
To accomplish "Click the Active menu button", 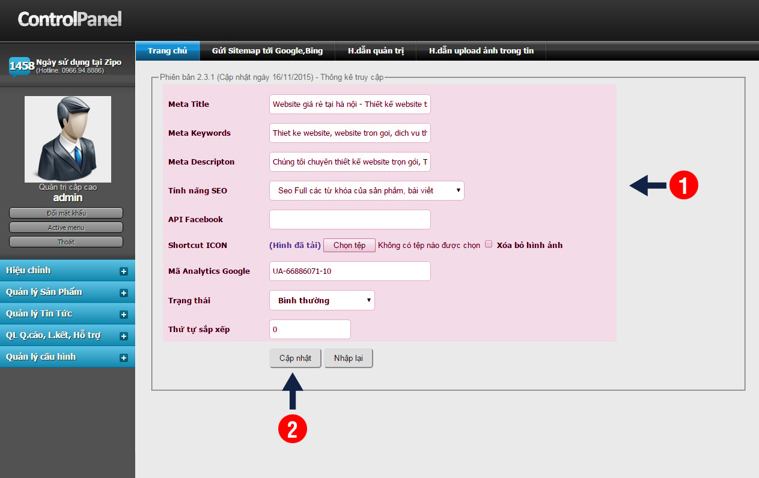I will (x=66, y=228).
